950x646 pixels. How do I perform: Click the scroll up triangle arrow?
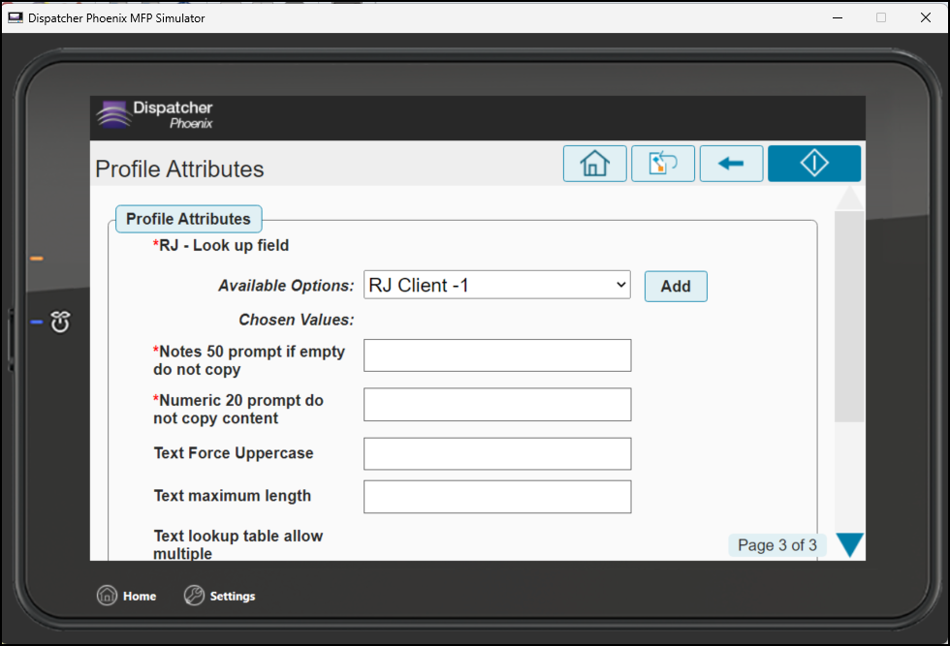pos(849,198)
